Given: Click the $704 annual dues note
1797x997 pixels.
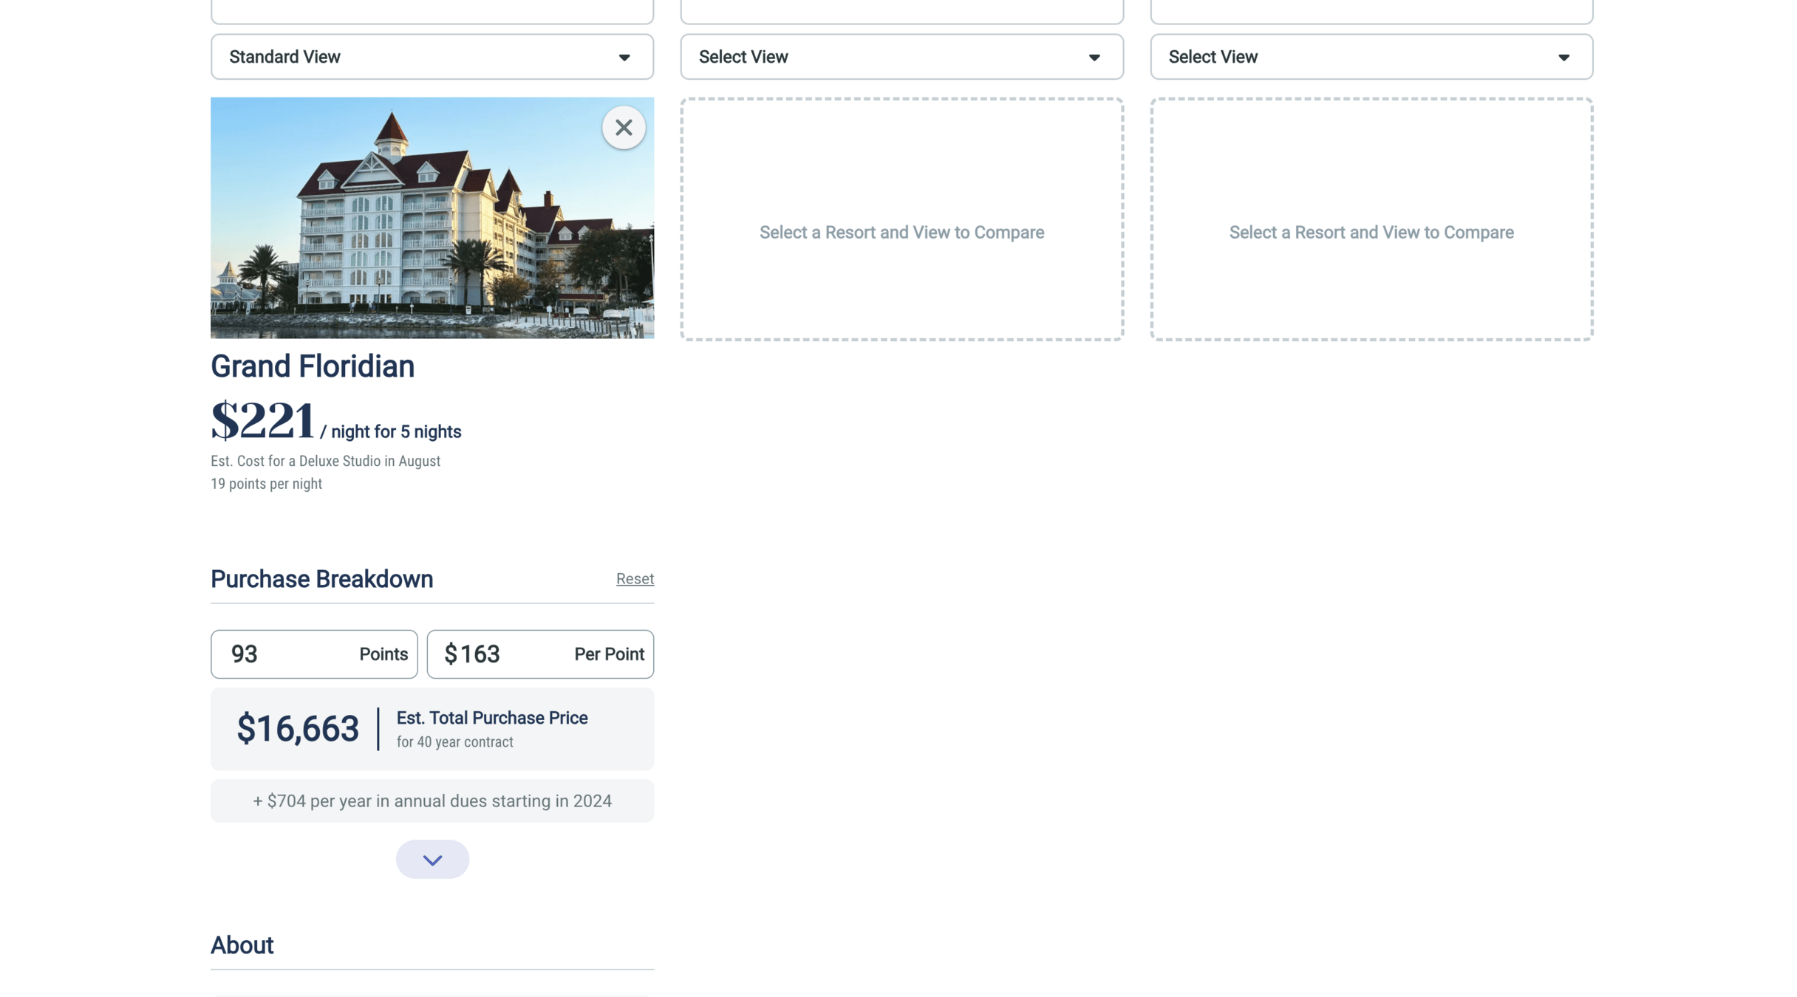Looking at the screenshot, I should click(x=432, y=801).
